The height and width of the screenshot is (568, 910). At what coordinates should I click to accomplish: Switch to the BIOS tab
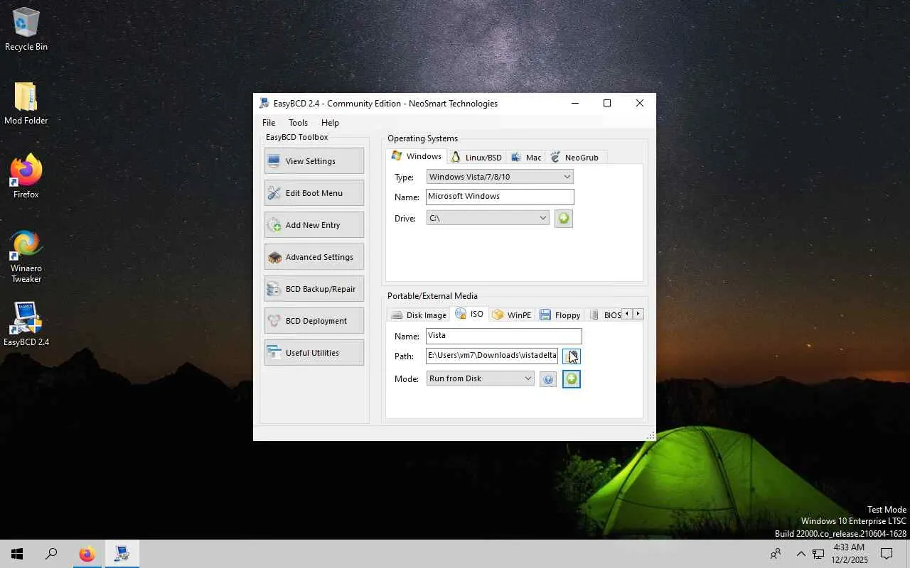click(604, 315)
